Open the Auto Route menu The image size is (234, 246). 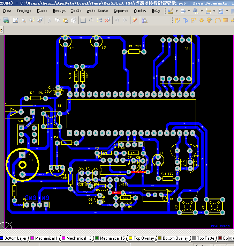pyautogui.click(x=97, y=11)
